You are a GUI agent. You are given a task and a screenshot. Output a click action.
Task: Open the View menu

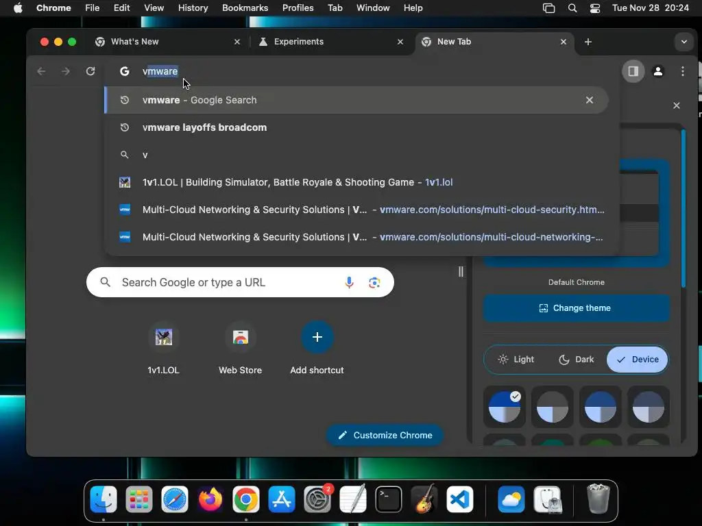point(154,8)
